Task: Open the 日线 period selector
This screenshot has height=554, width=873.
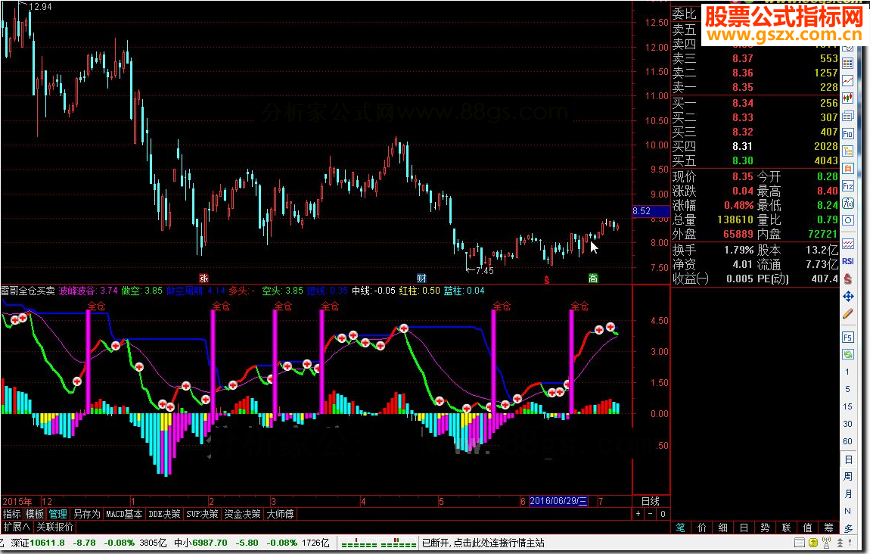Action: coord(651,501)
